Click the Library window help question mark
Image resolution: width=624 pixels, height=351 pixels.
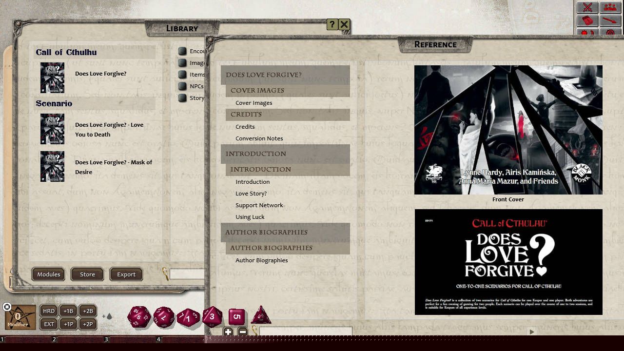pyautogui.click(x=332, y=24)
